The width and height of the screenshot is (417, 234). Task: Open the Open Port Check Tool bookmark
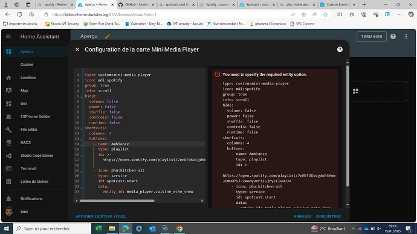pyautogui.click(x=102, y=24)
